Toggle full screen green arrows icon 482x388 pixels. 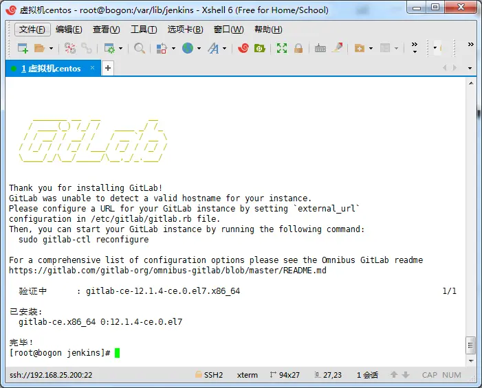tap(282, 48)
